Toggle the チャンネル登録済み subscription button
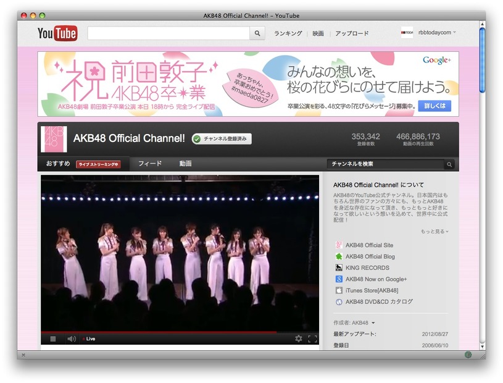Image resolution: width=503 pixels, height=383 pixels. pyautogui.click(x=222, y=139)
